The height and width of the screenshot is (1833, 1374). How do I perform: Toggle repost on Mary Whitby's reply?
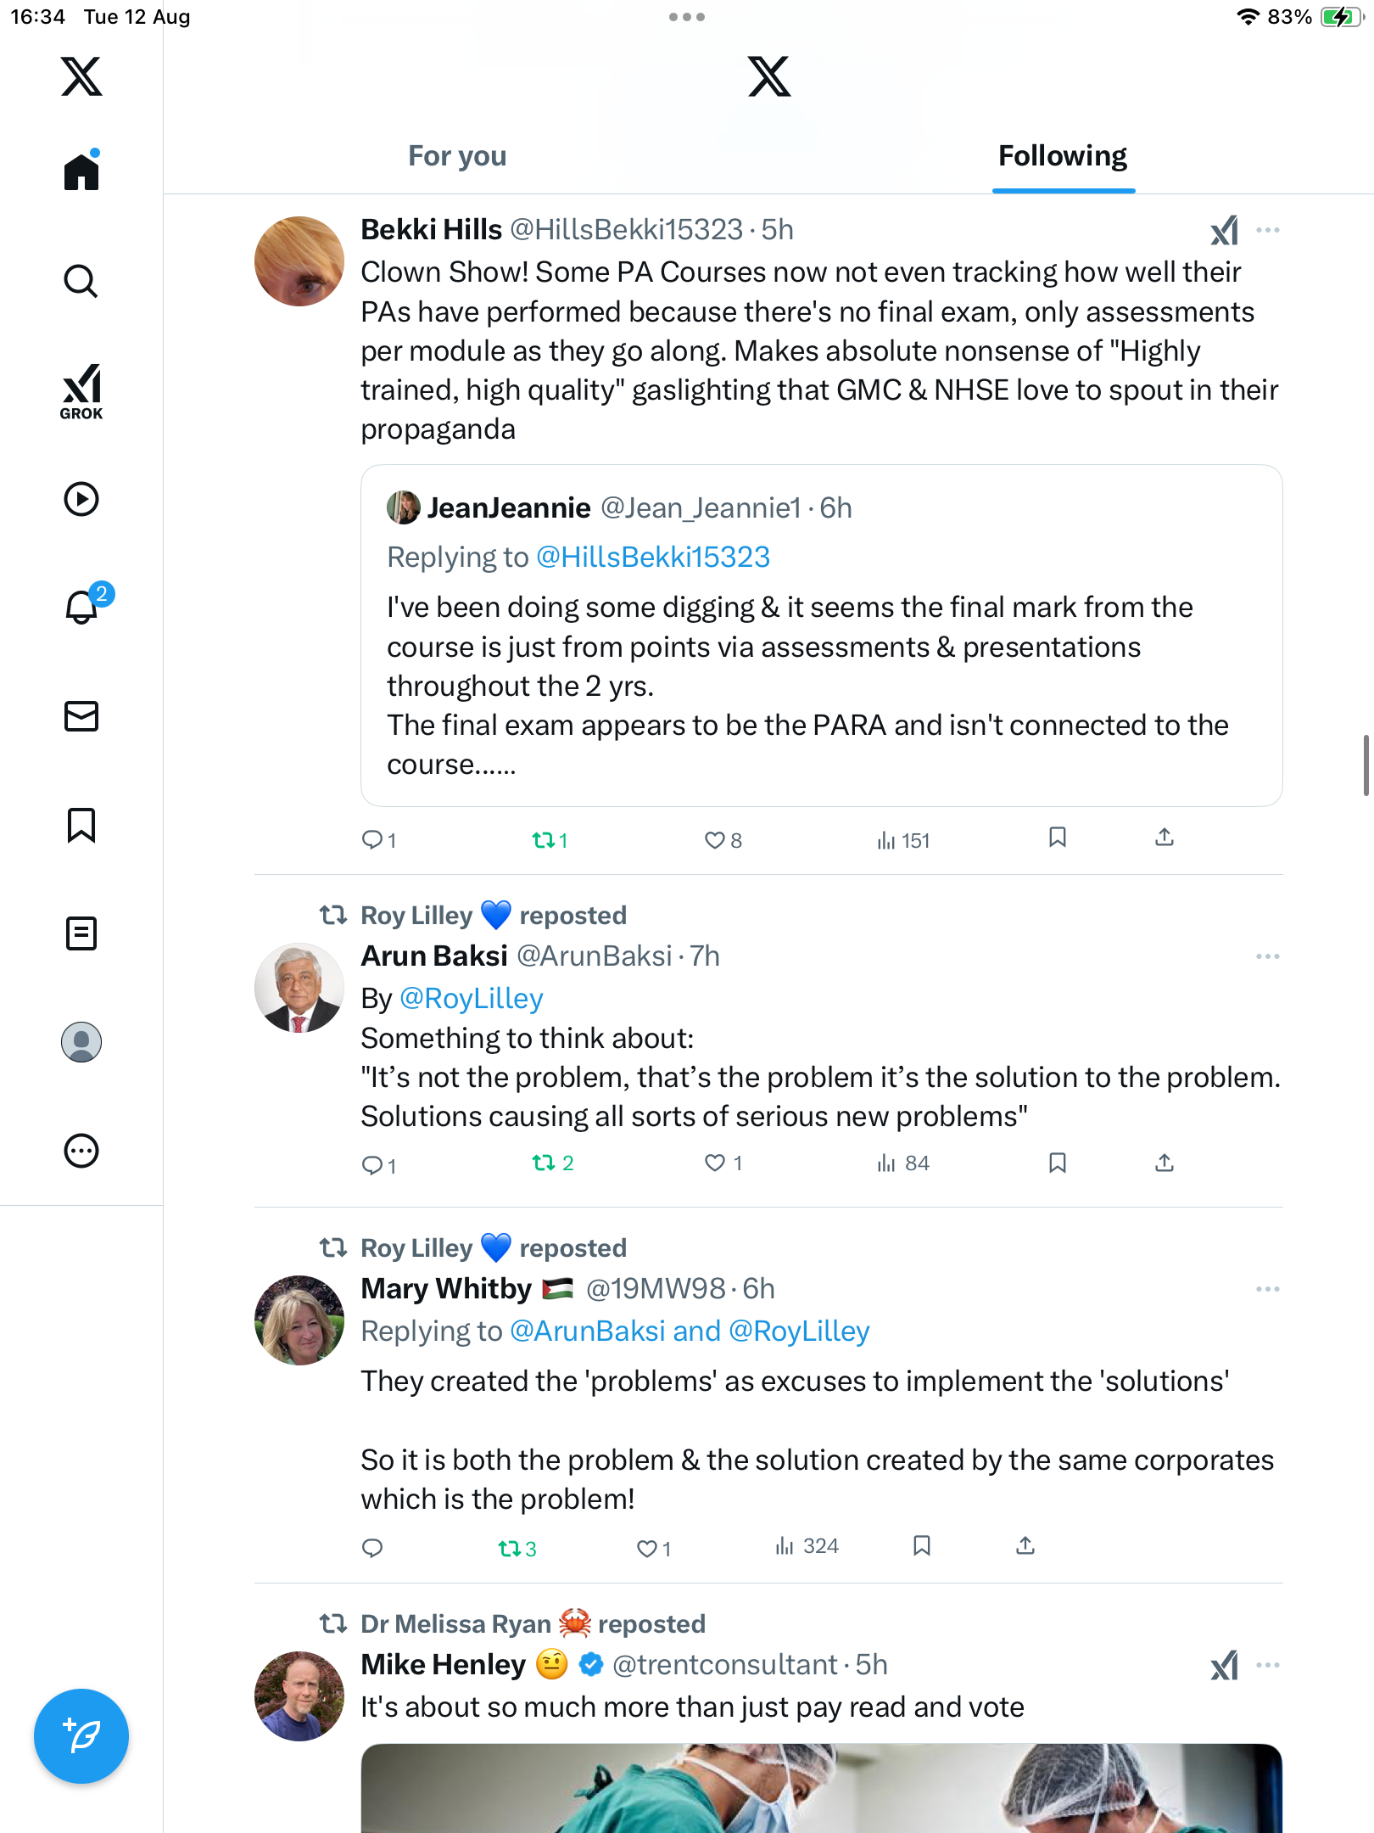tap(510, 1549)
